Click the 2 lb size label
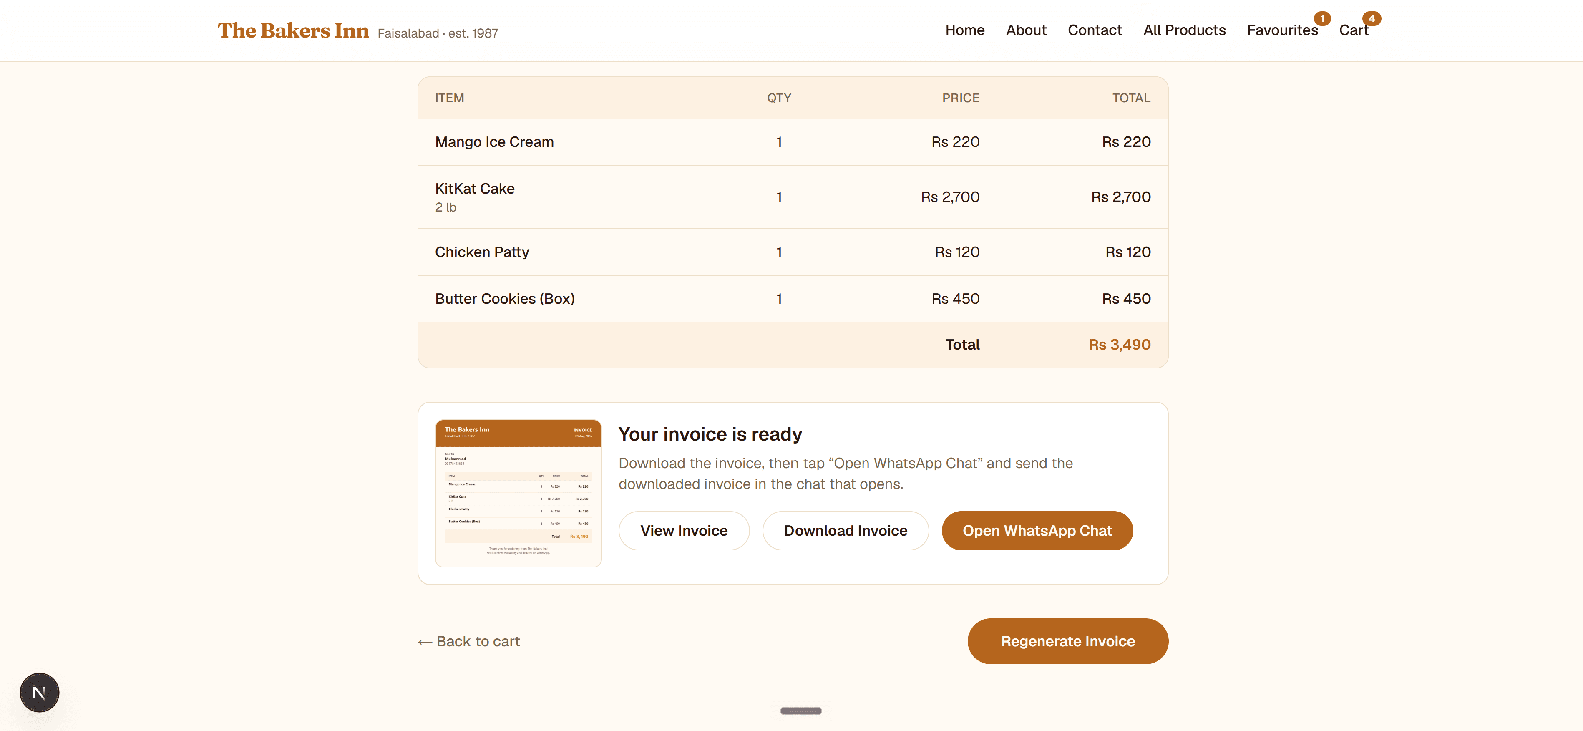This screenshot has width=1583, height=731. (x=445, y=207)
